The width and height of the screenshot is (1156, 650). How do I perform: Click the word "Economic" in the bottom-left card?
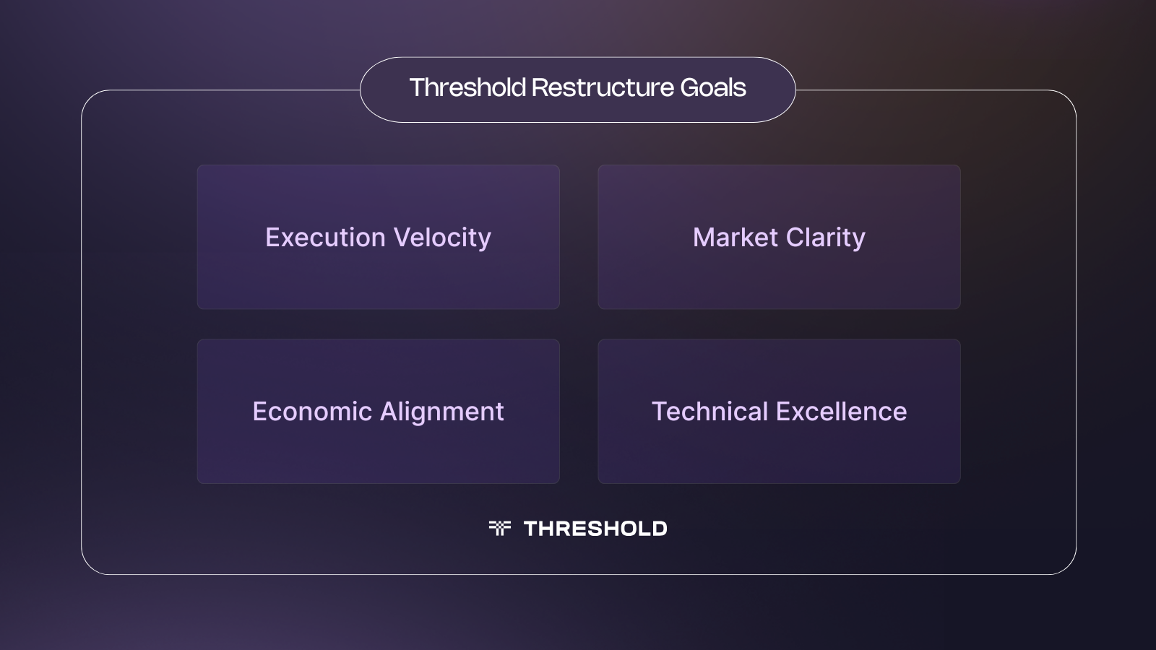click(x=312, y=411)
